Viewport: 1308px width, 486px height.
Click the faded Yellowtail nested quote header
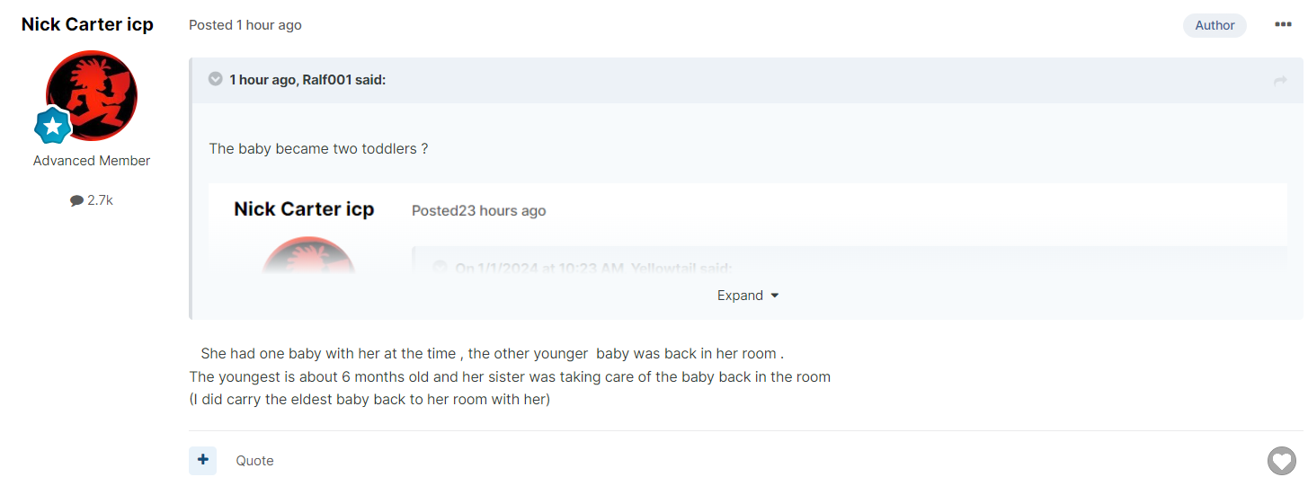[593, 268]
